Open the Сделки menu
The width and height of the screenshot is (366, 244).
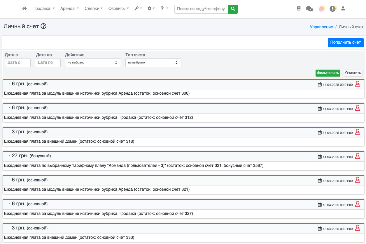click(93, 9)
